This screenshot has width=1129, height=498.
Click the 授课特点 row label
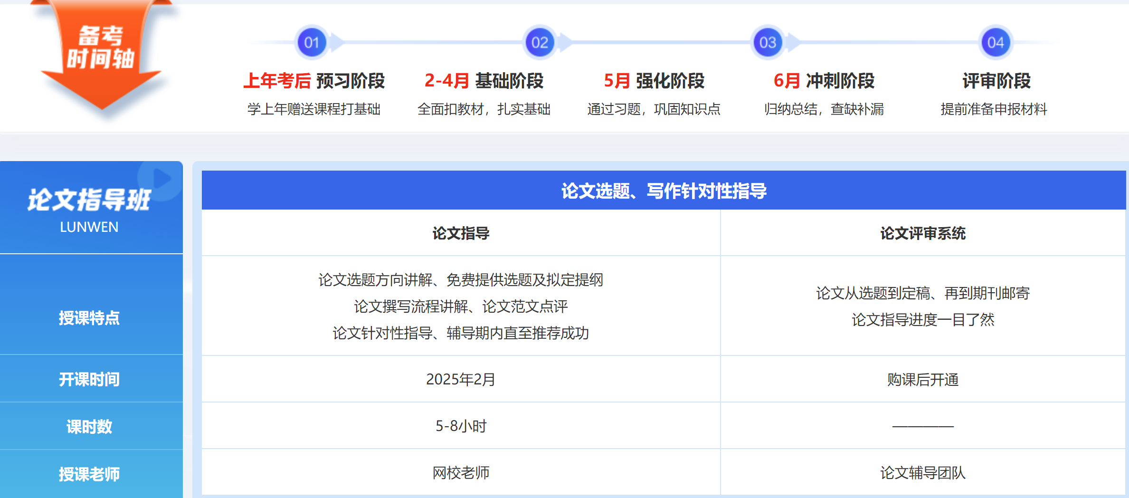(89, 318)
